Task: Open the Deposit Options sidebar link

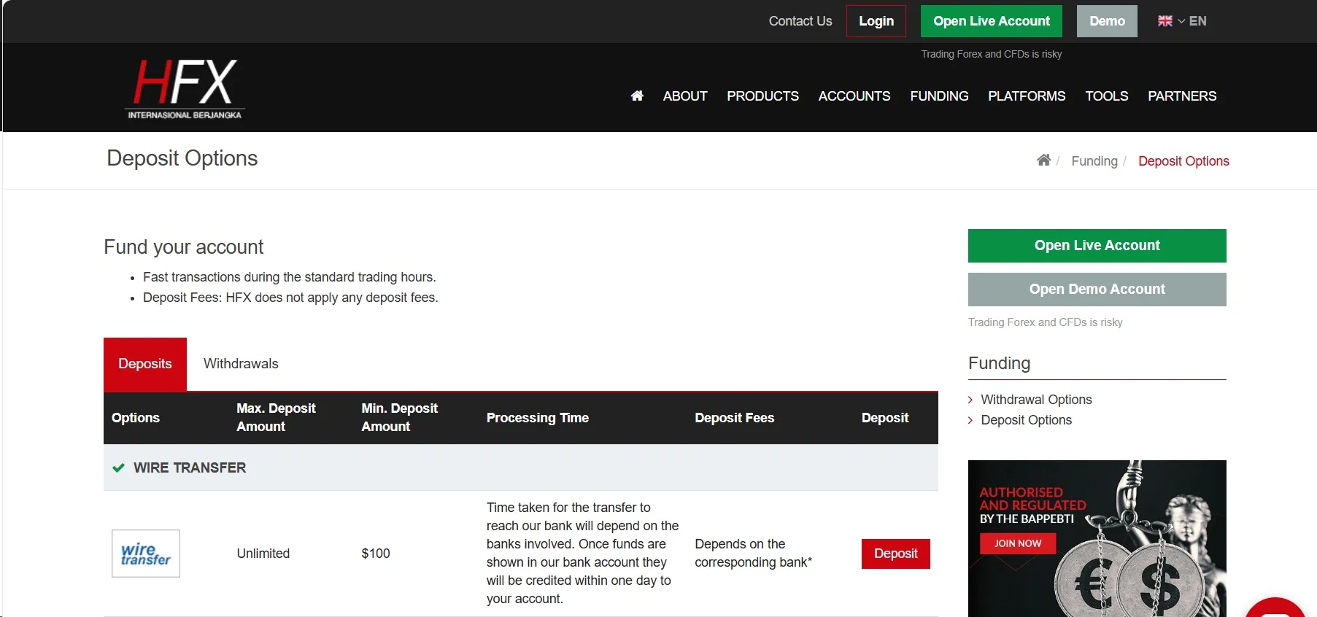Action: coord(1026,420)
